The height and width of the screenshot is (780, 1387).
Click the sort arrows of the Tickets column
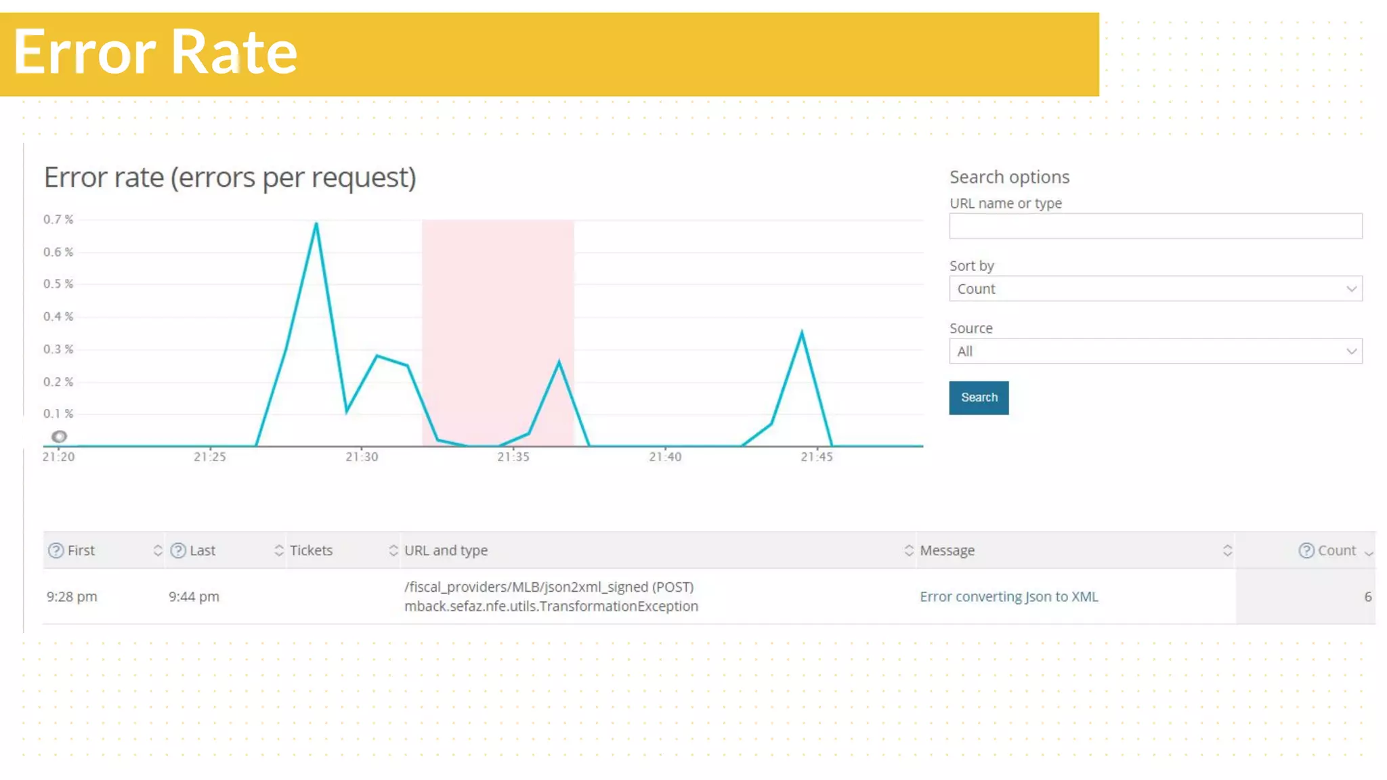click(x=393, y=550)
